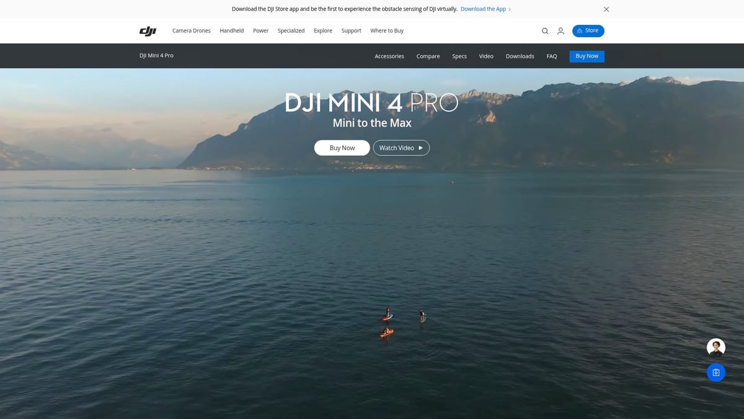Open the live chat support avatar
The width and height of the screenshot is (744, 419).
pos(715,347)
